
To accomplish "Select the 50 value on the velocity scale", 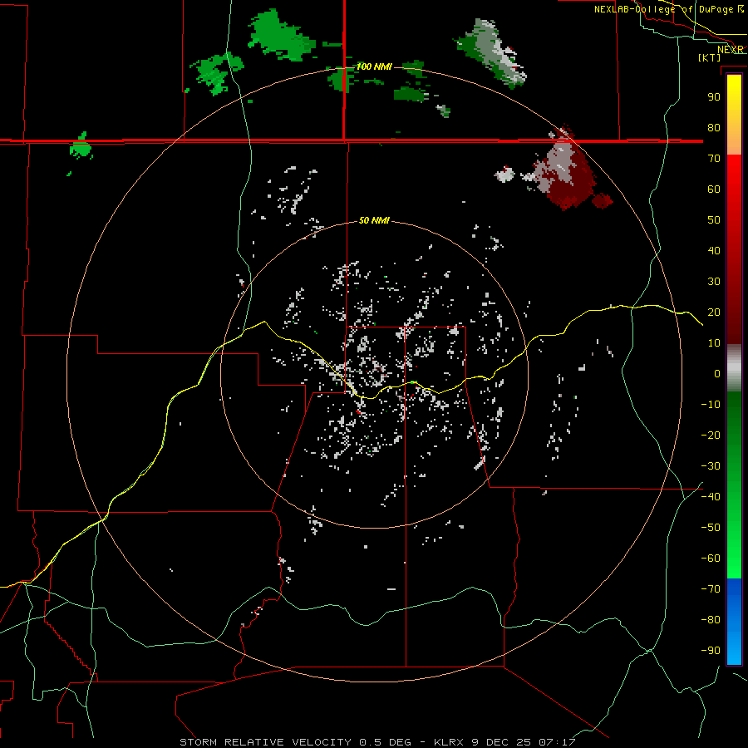I will 714,220.
